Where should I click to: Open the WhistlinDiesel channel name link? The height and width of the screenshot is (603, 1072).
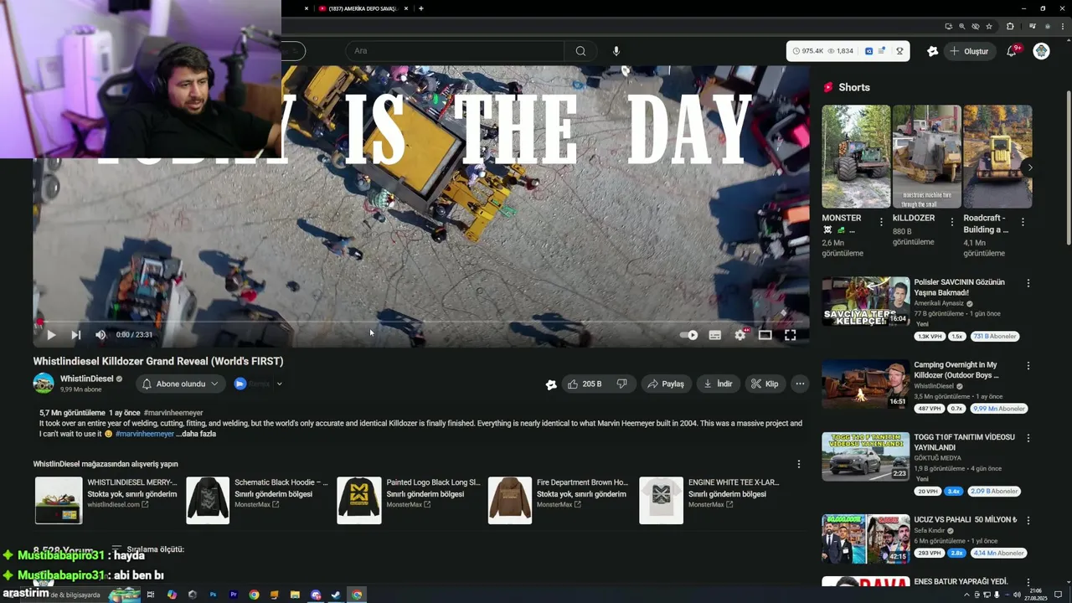coord(87,379)
